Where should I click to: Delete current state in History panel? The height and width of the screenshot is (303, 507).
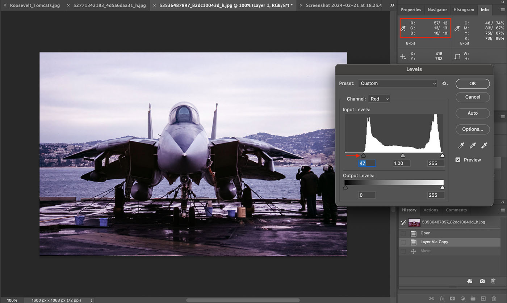coord(493,281)
